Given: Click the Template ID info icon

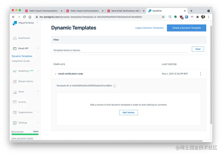Looking at the screenshot, I should pos(115,86).
